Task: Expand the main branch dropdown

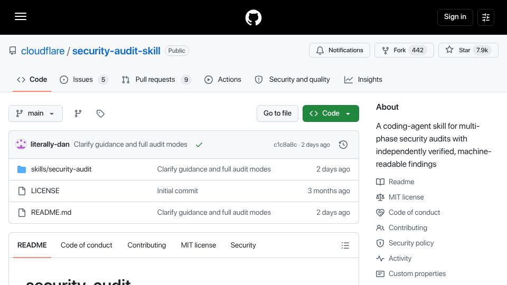Action: tap(35, 113)
